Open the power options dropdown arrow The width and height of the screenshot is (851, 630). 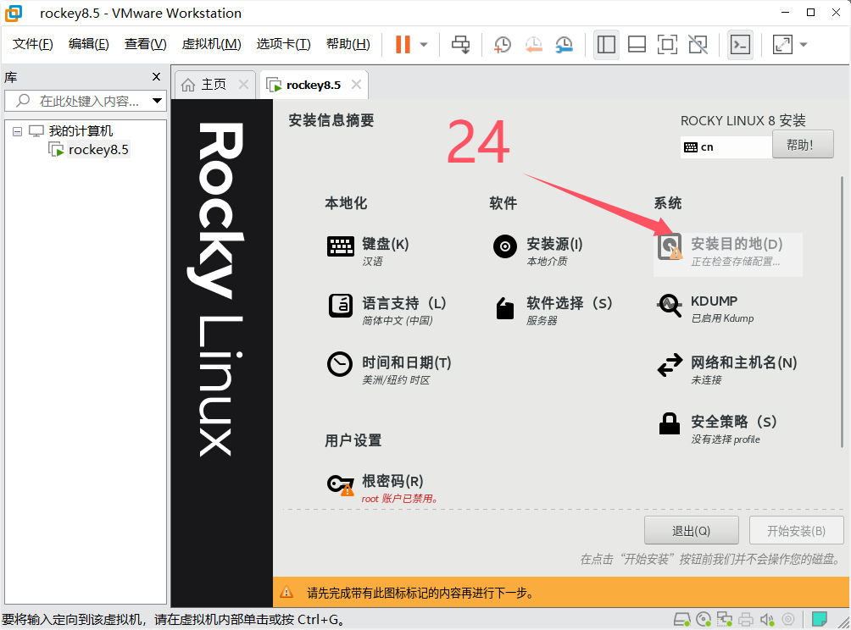click(424, 45)
